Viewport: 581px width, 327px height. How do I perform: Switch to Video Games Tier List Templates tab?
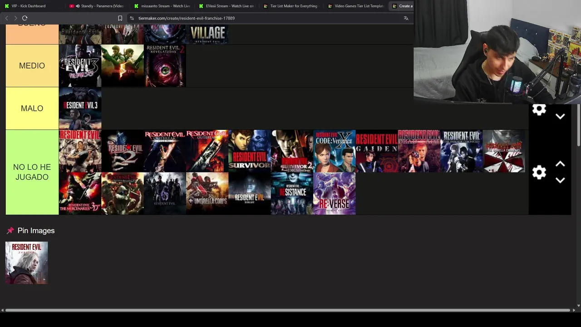point(357,6)
